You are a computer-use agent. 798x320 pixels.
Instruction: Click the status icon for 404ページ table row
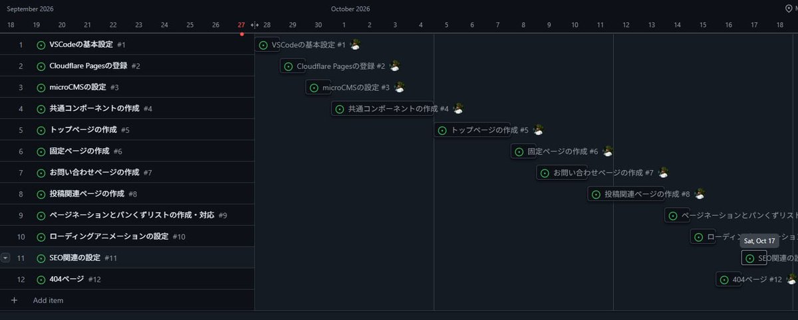41,280
